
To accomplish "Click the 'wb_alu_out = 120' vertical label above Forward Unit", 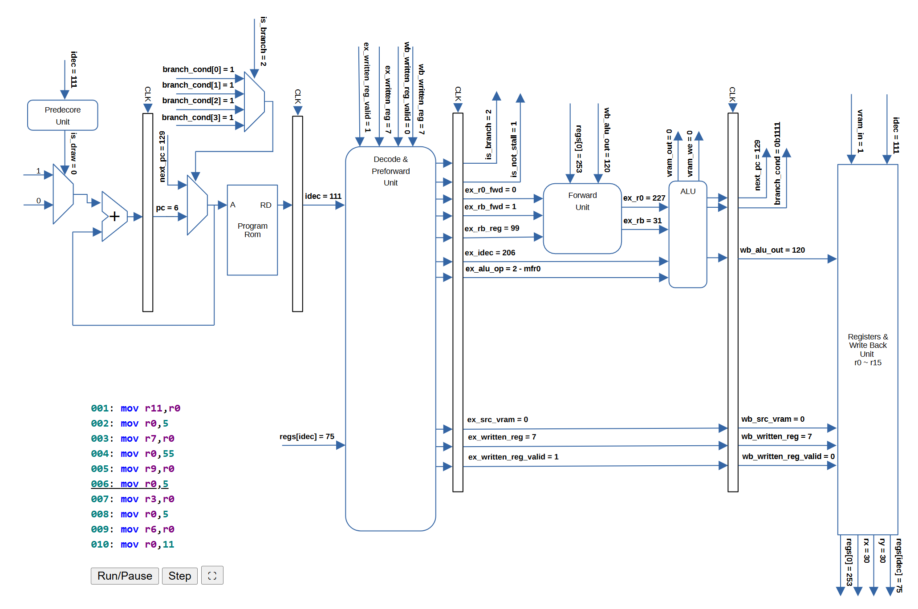I will pos(607,140).
